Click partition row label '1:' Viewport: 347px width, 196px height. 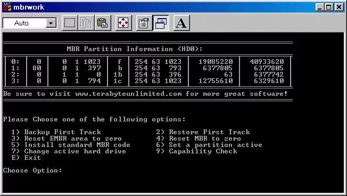coord(15,68)
